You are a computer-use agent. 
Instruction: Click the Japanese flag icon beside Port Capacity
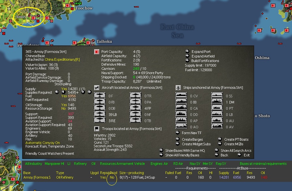[97, 52]
